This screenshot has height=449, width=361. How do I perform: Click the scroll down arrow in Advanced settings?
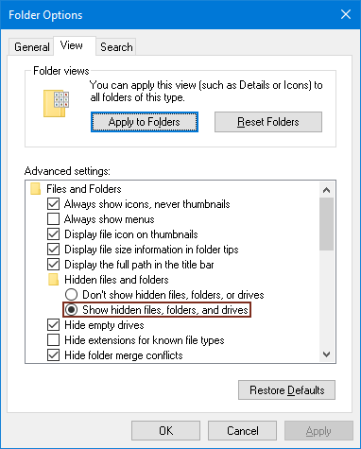point(326,354)
